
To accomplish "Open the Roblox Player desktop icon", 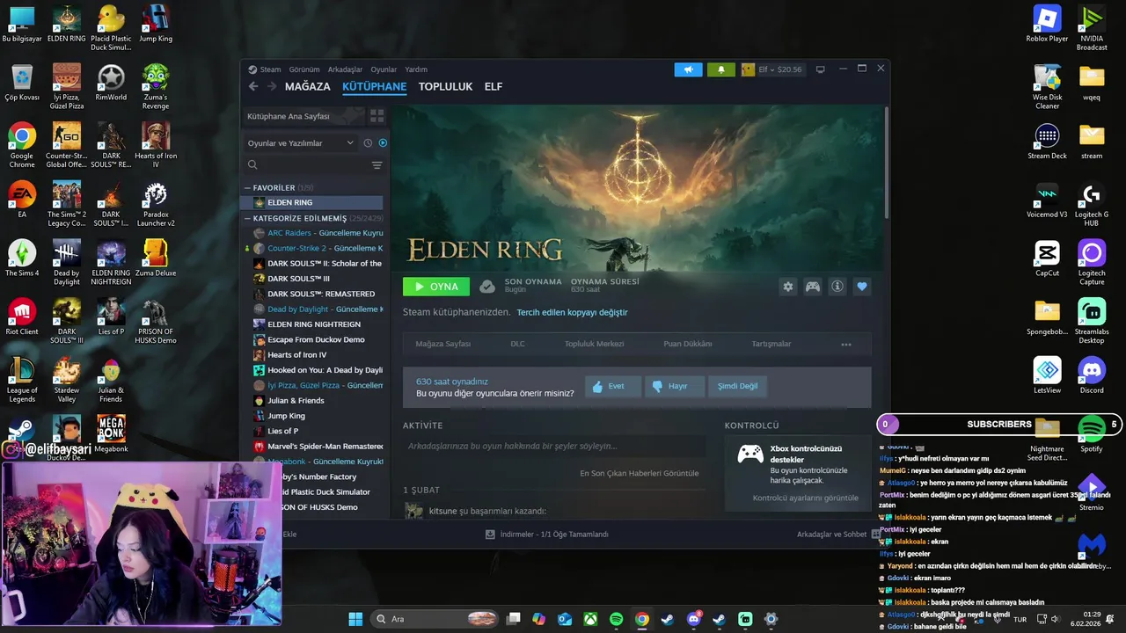I will [1047, 24].
